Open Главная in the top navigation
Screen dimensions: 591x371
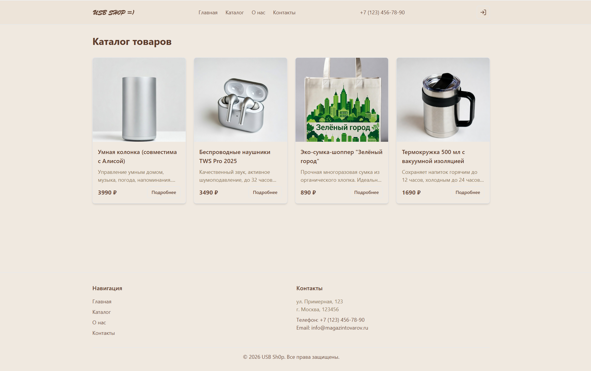[208, 13]
